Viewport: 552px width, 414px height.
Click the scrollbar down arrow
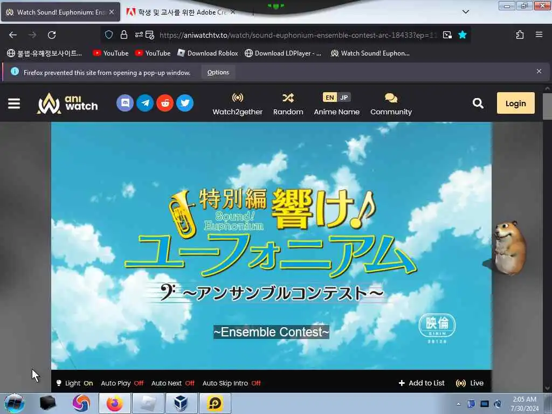point(547,389)
